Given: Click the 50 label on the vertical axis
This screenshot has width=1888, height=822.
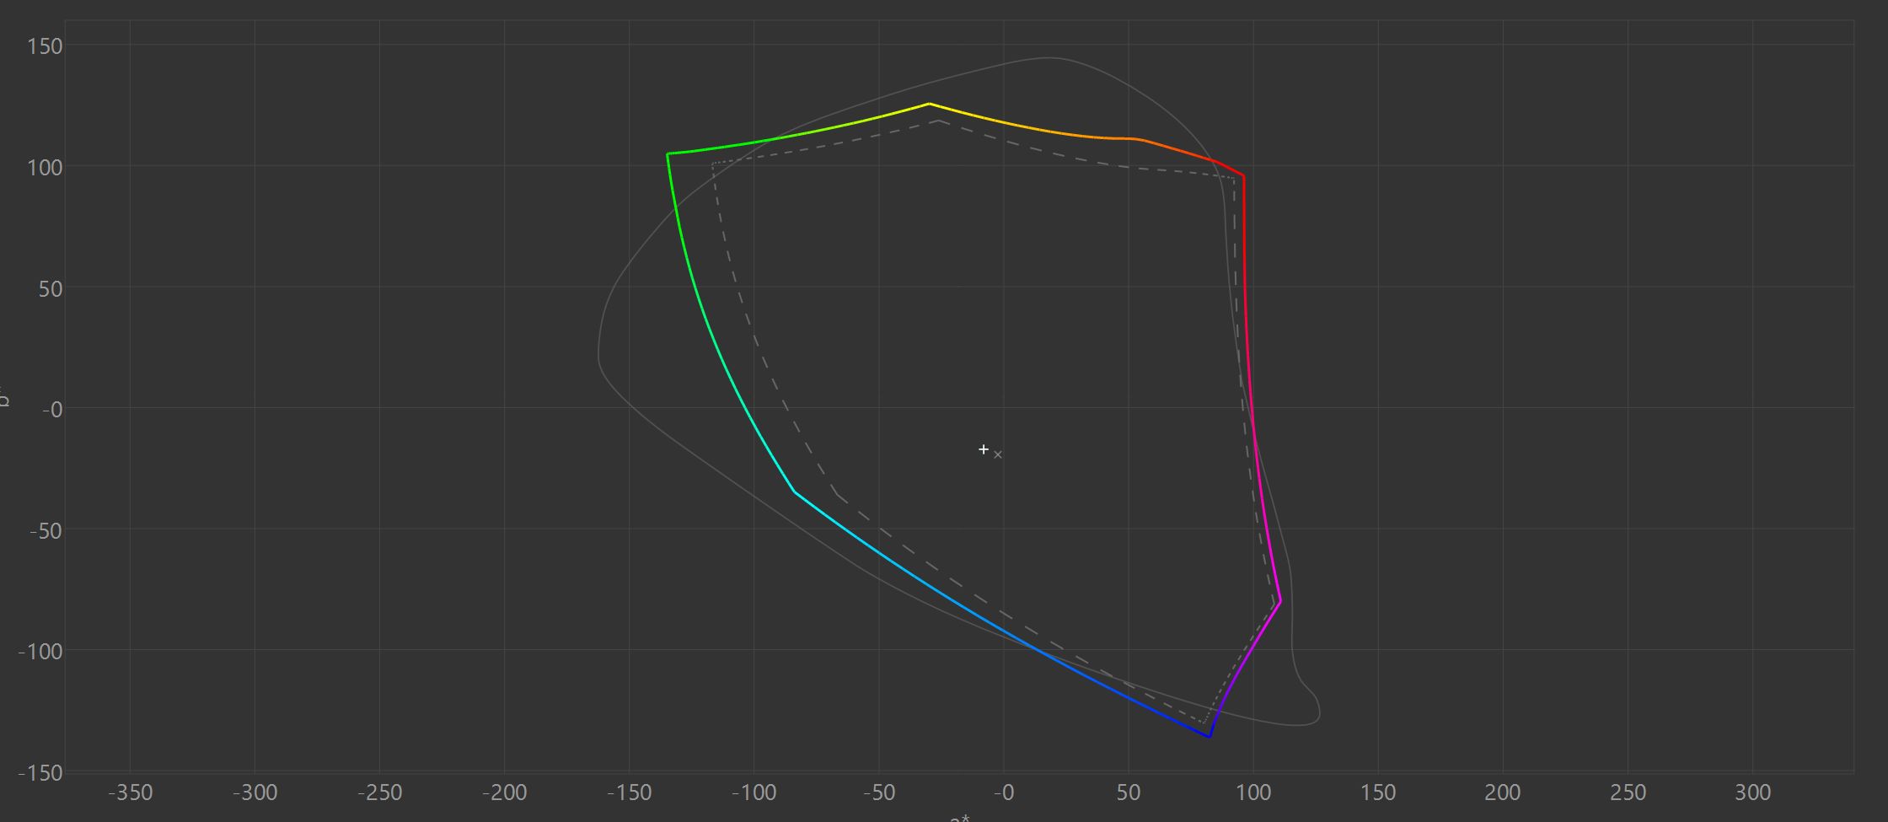Looking at the screenshot, I should point(50,288).
